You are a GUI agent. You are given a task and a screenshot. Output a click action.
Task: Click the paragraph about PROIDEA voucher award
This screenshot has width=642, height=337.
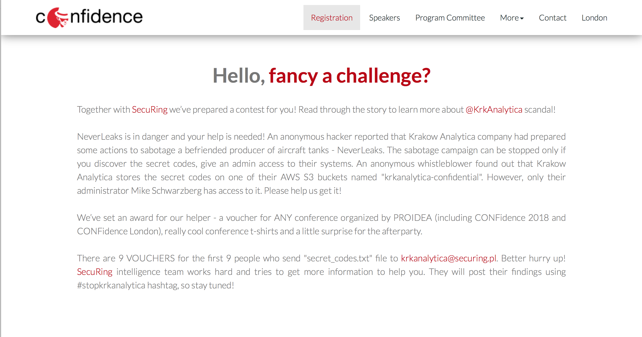[x=321, y=225]
